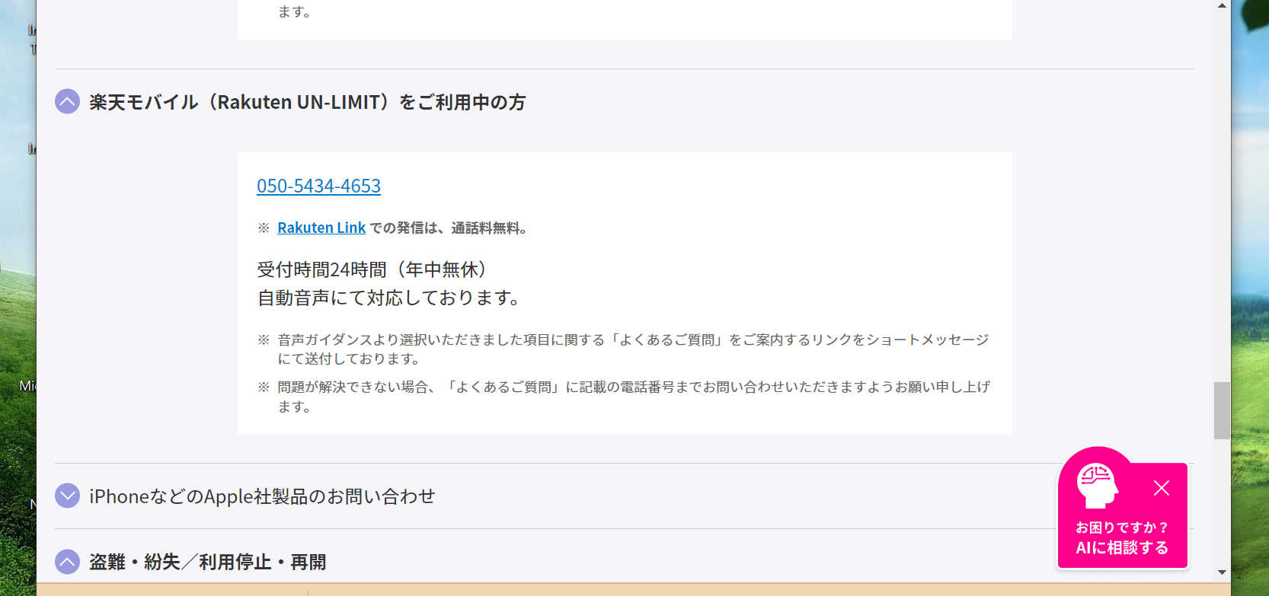Collapse the 楽天モバイル (Rakuten UN-LIMIT) section chevron
Image resolution: width=1269 pixels, height=596 pixels.
coord(67,101)
